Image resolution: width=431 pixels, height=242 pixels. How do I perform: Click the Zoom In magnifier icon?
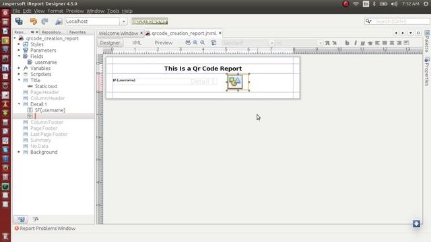[x=195, y=43]
